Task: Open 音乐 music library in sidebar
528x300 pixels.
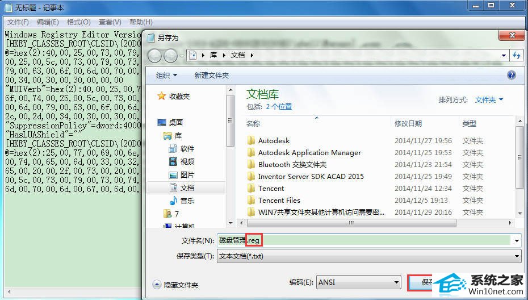Action: pyautogui.click(x=187, y=201)
